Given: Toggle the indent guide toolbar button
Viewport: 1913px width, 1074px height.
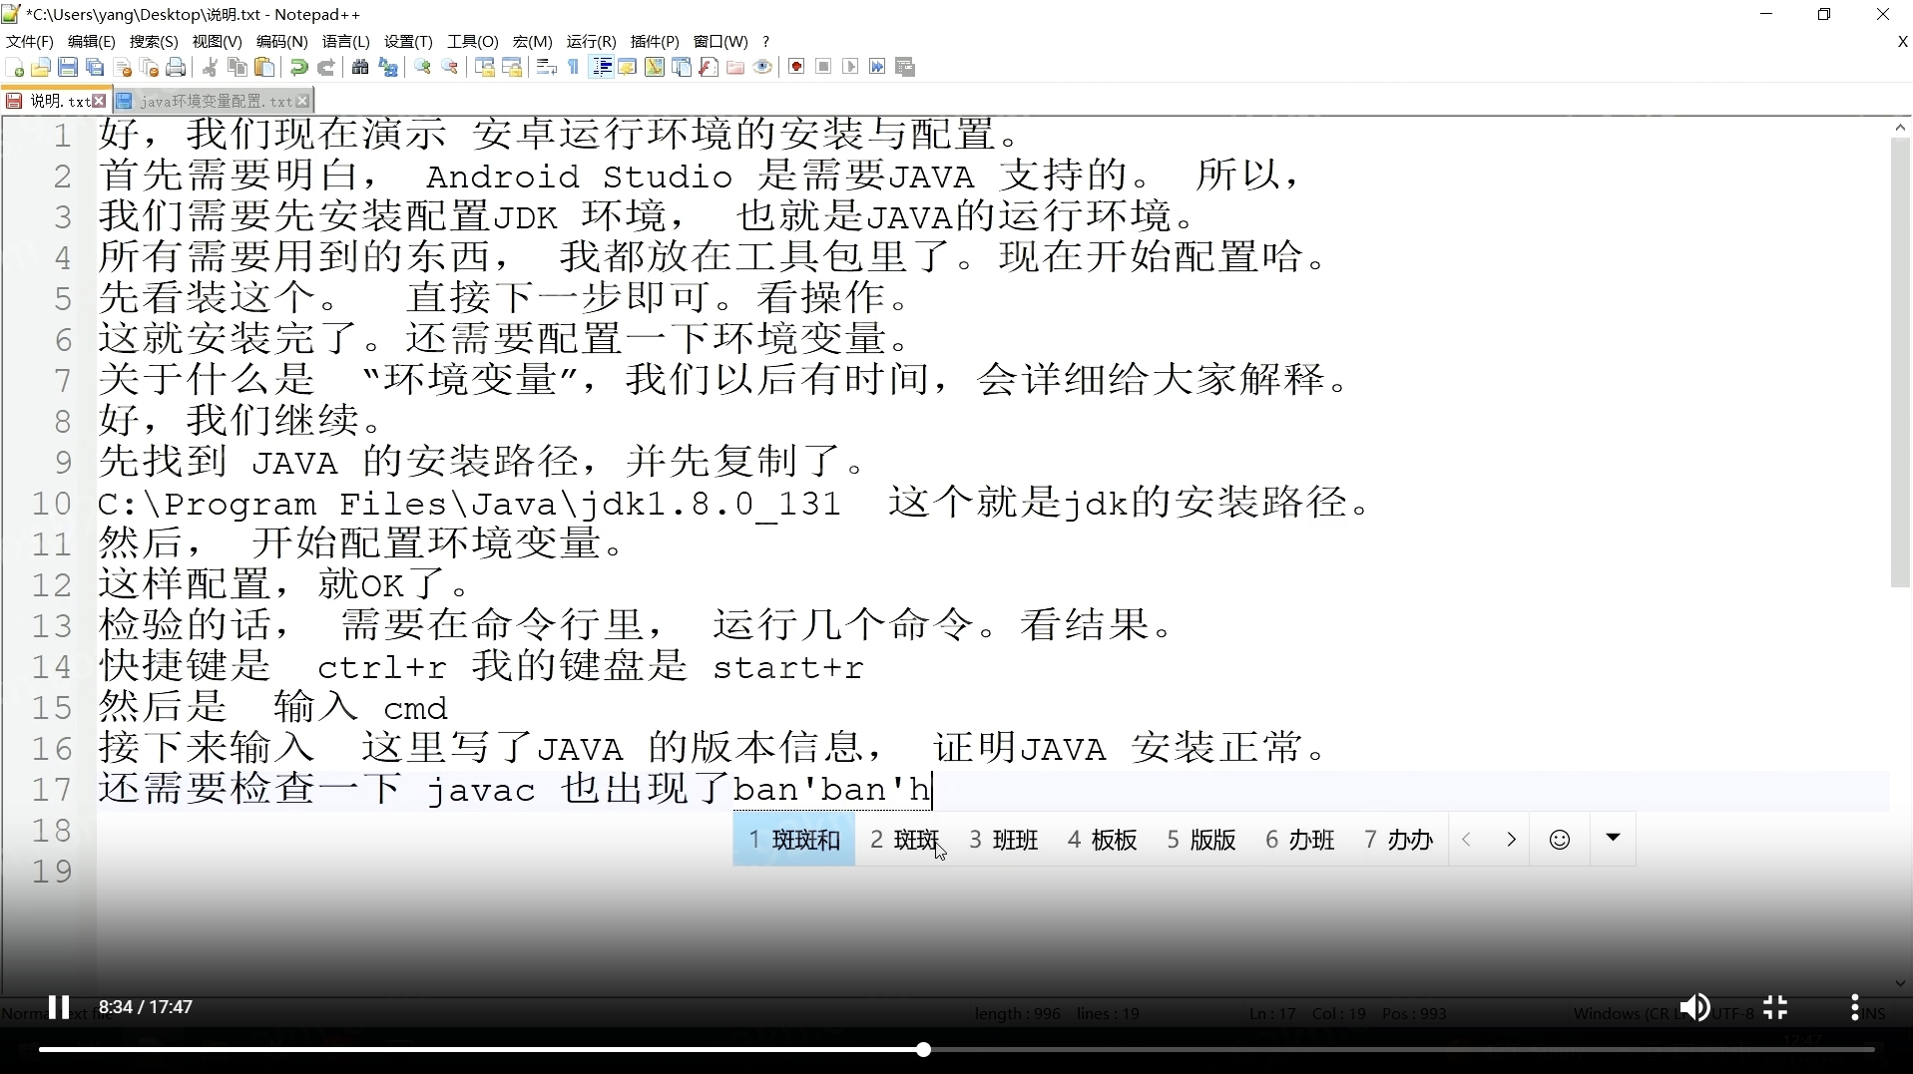Looking at the screenshot, I should click(x=602, y=67).
